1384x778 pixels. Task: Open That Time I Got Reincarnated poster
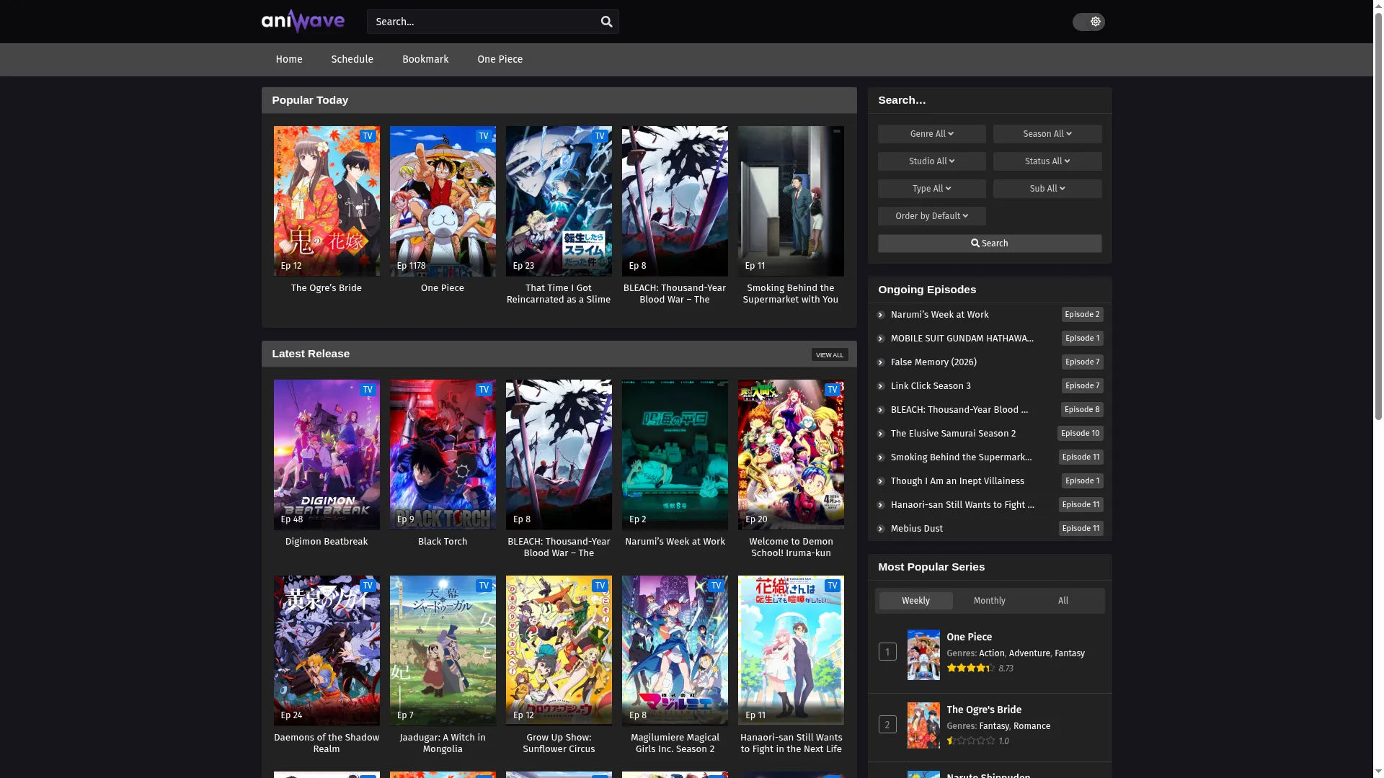pos(559,201)
